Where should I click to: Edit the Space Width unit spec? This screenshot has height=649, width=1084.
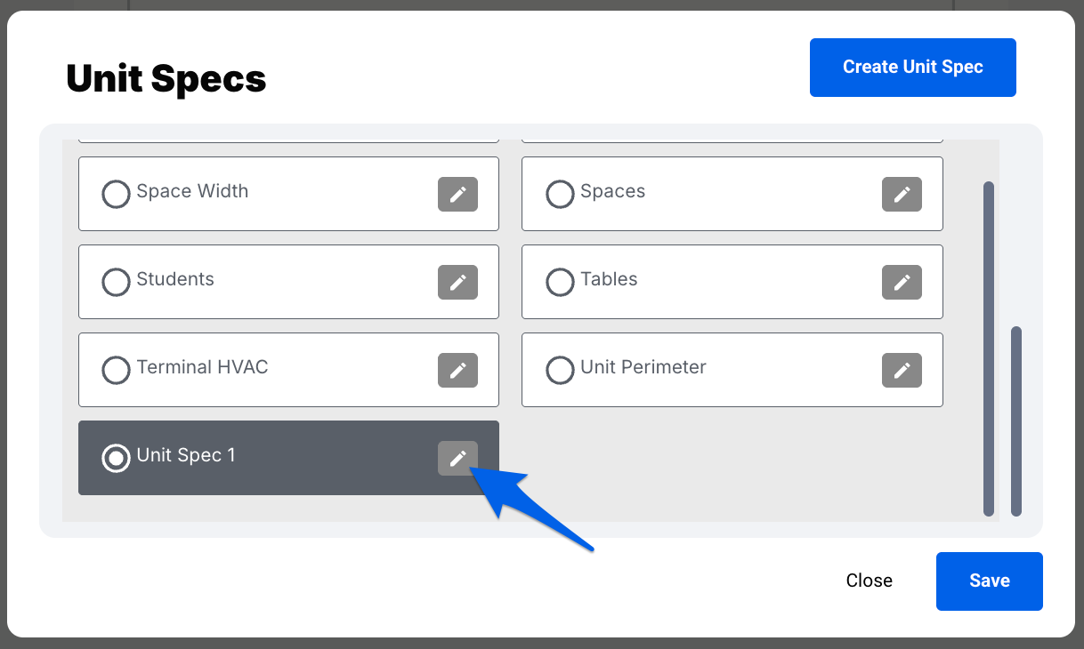pyautogui.click(x=457, y=195)
